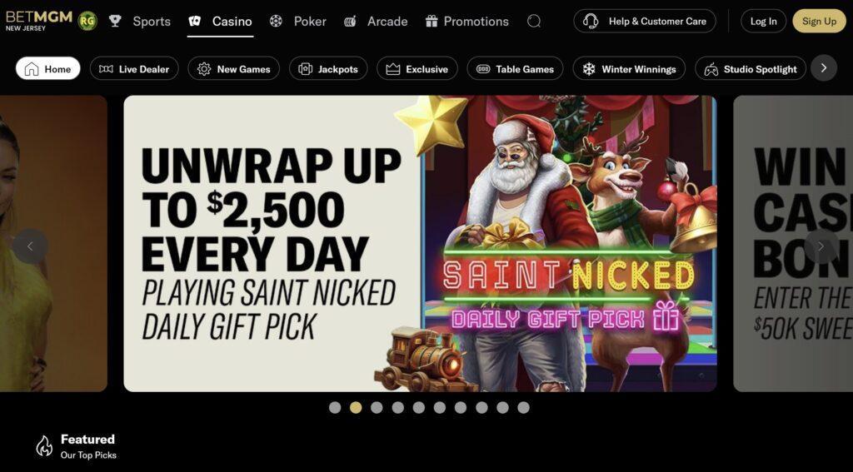This screenshot has height=472, width=853.
Task: Click the BetMGM New Jersey logo
Action: point(39,20)
